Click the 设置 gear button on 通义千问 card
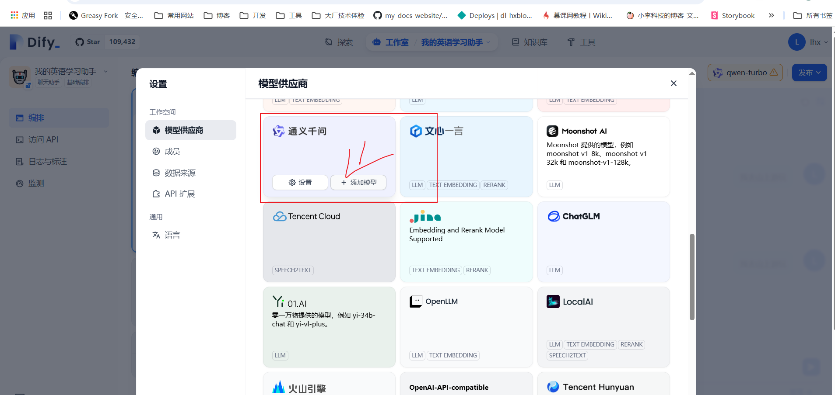 (300, 183)
